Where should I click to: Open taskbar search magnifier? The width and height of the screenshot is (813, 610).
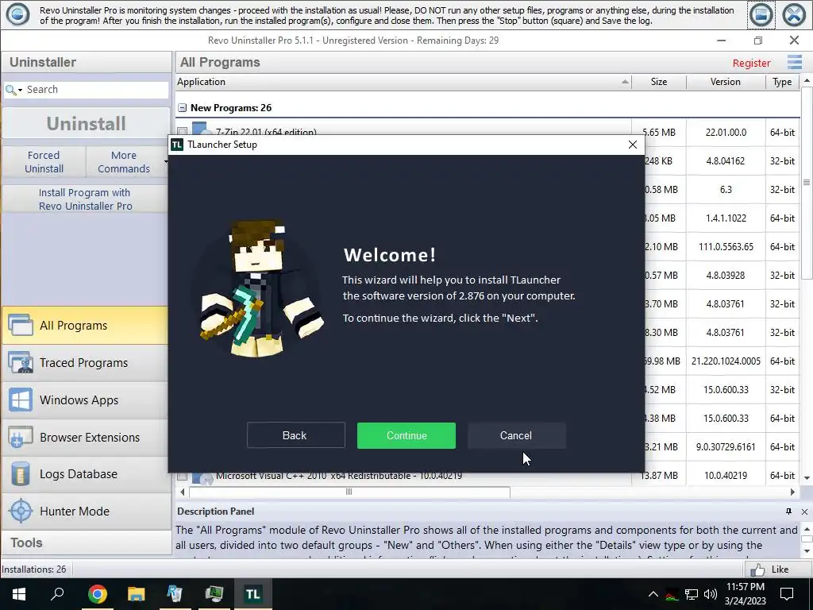coord(57,593)
